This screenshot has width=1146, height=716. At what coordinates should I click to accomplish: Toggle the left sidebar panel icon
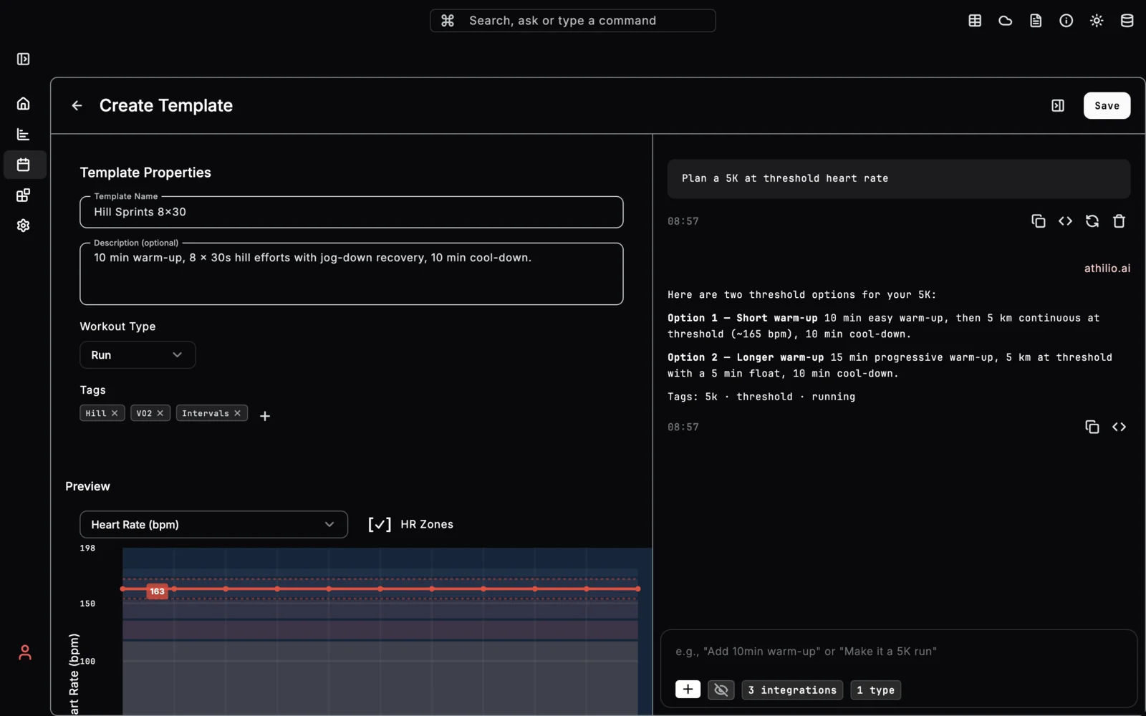24,59
